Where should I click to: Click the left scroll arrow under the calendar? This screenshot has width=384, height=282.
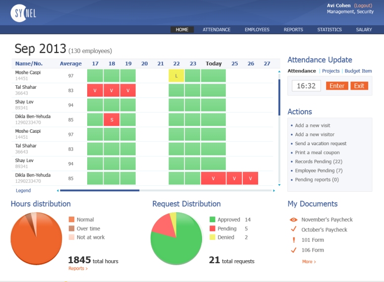[57, 190]
